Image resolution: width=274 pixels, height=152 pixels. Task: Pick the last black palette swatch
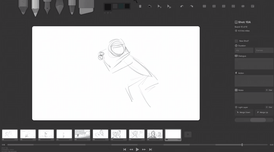pos(127,6)
